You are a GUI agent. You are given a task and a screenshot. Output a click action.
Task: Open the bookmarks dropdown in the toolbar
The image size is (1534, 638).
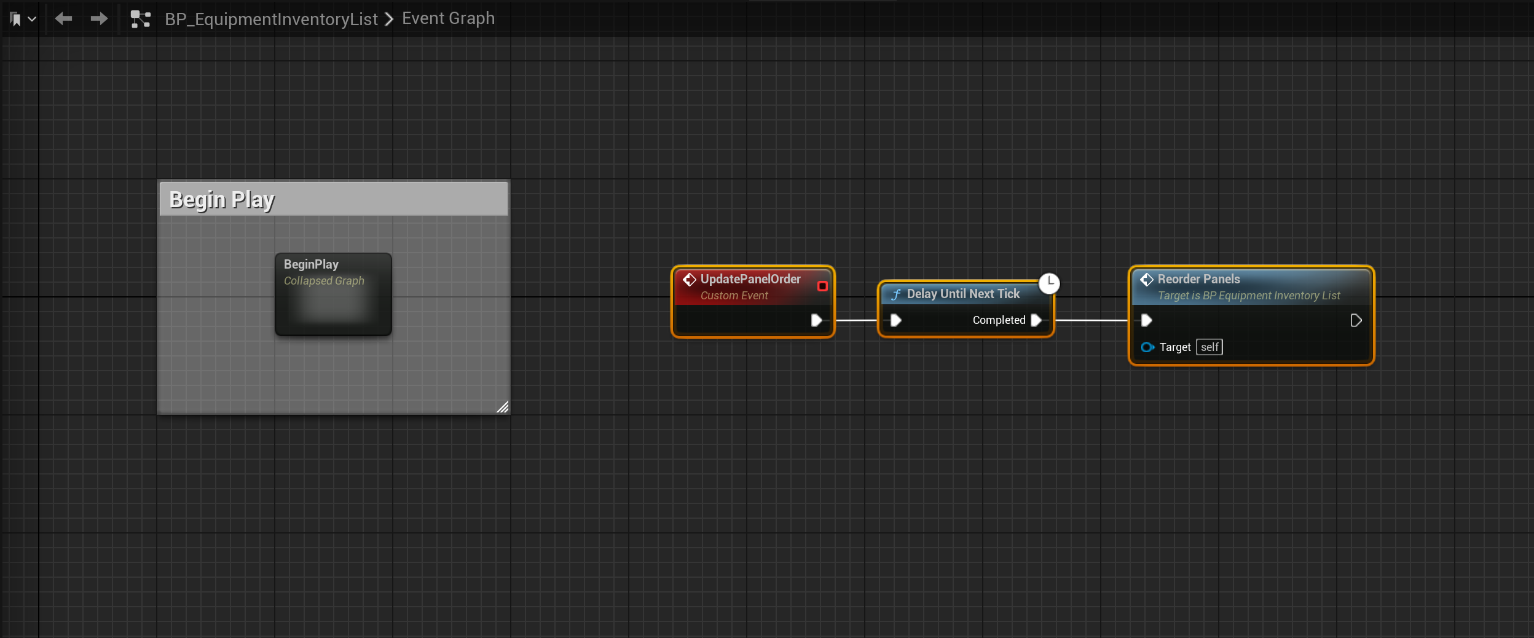(x=23, y=20)
